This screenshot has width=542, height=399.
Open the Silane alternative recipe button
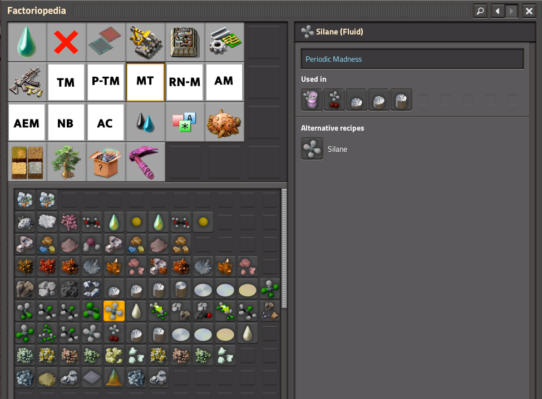(x=312, y=149)
